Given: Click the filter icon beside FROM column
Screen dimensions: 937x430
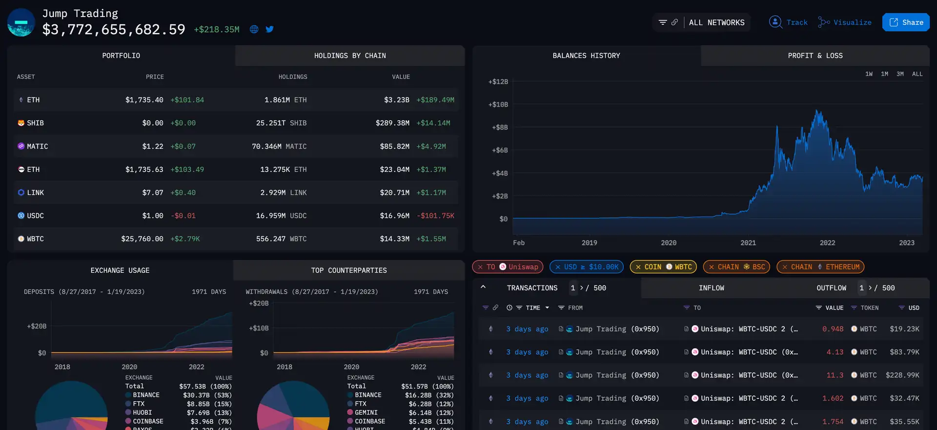Looking at the screenshot, I should [561, 308].
